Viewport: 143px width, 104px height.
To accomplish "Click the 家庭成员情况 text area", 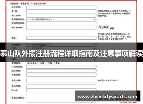I will (61, 98).
